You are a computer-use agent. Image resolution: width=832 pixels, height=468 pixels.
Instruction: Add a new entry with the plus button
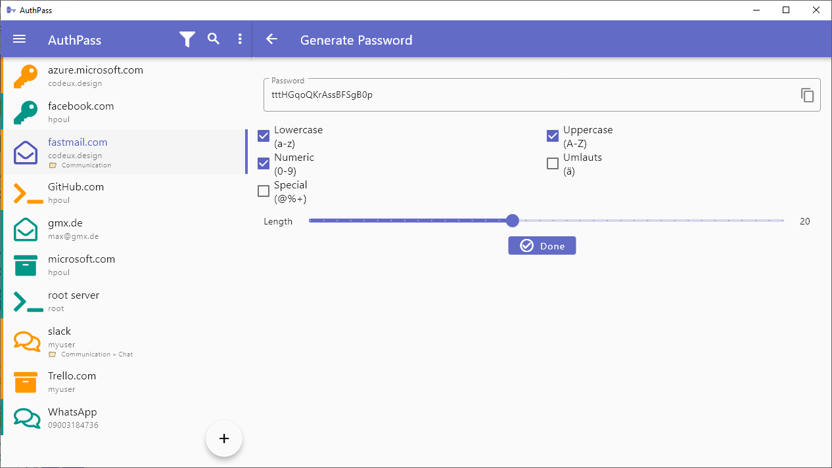tap(224, 438)
